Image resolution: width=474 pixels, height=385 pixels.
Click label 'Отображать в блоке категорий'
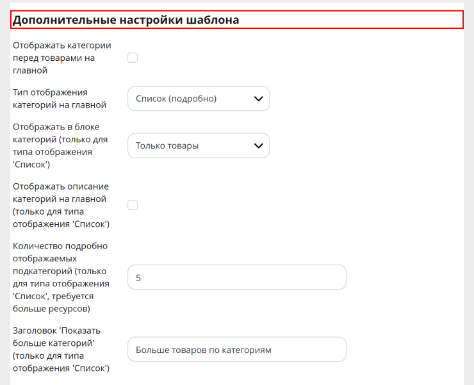(x=60, y=145)
